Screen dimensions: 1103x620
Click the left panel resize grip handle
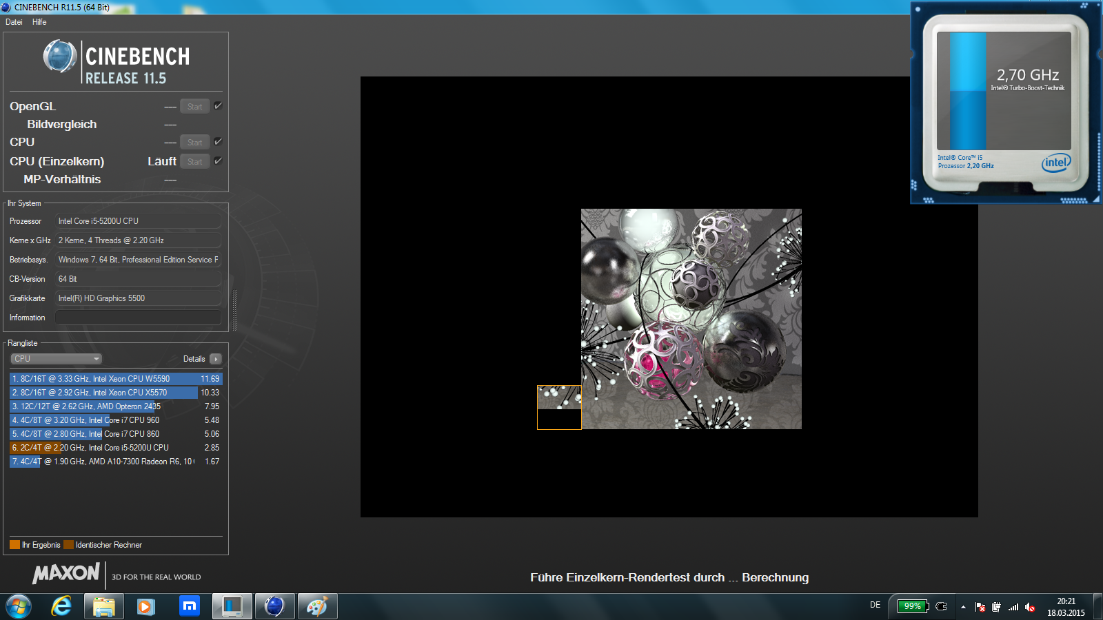(x=234, y=310)
